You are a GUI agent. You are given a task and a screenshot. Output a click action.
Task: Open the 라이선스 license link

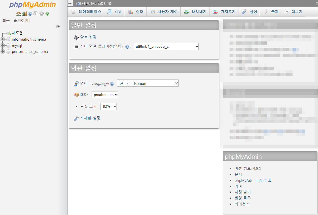pyautogui.click(x=242, y=204)
